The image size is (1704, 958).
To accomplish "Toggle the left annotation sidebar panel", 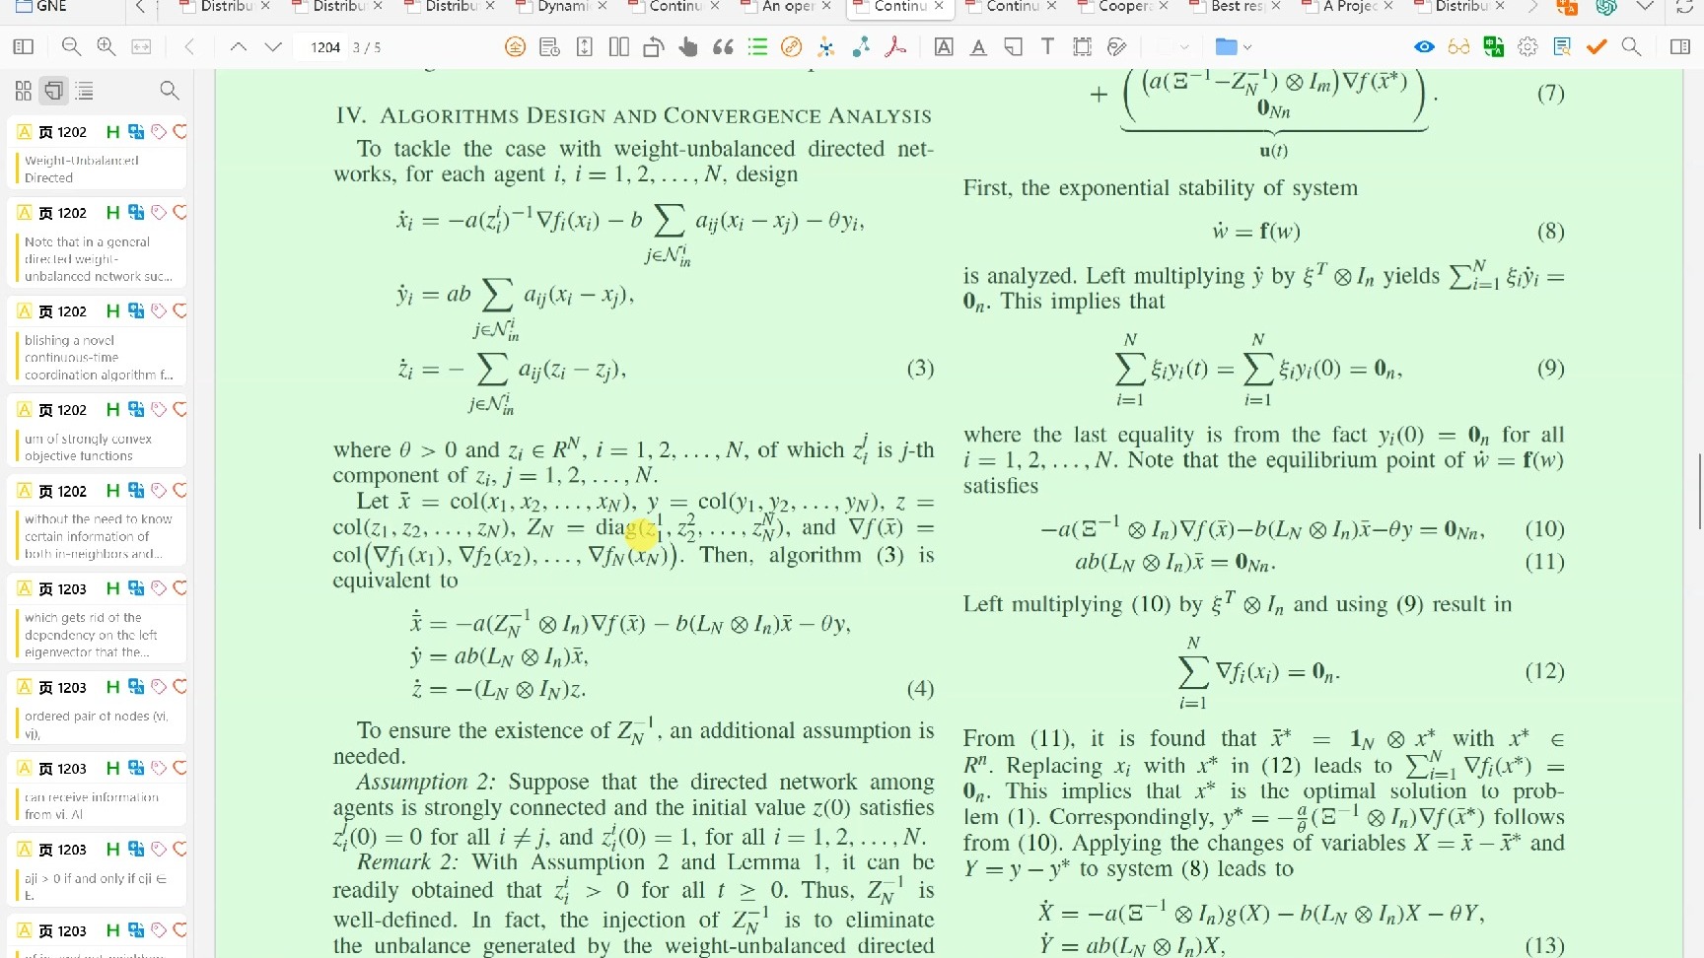I will pyautogui.click(x=24, y=46).
